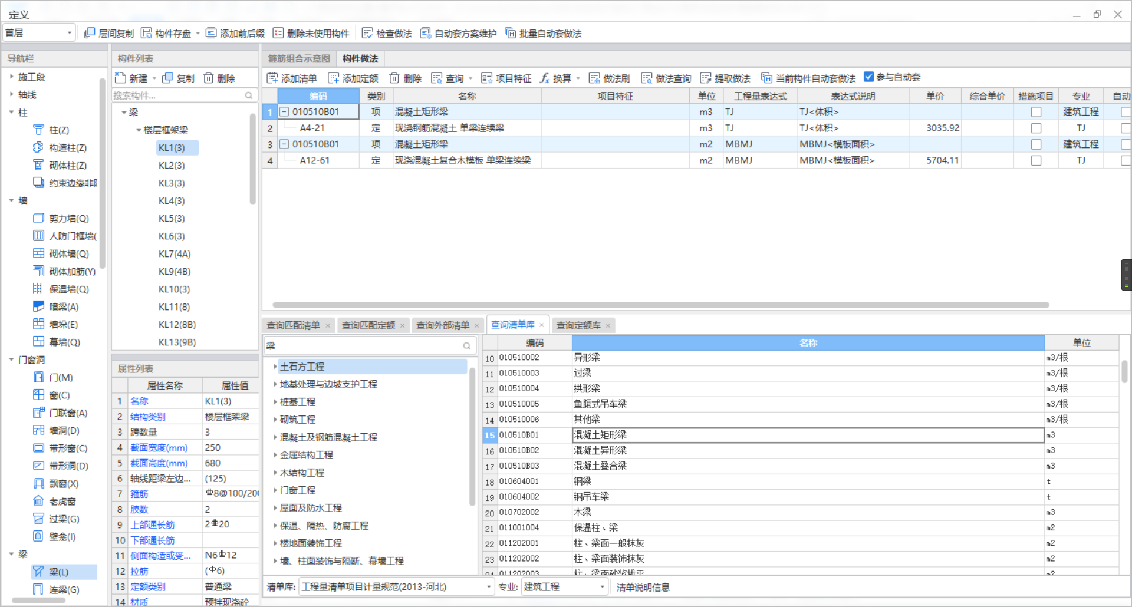This screenshot has height=607, width=1132.
Task: Toggle 参与自动套 checkbox
Action: [x=868, y=77]
